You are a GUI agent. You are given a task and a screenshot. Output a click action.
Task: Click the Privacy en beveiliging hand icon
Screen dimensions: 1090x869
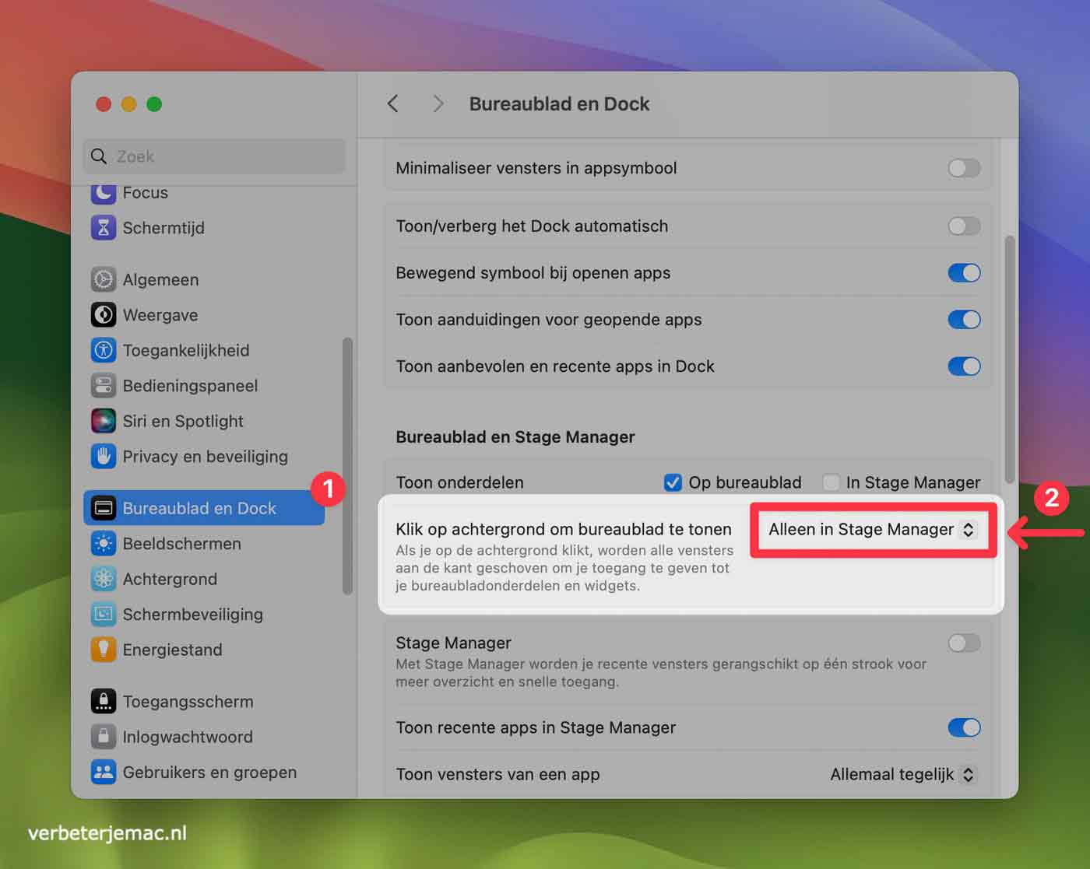(104, 457)
